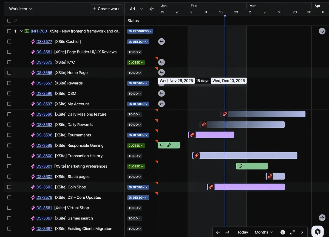Open the INIT-783 link
This screenshot has height=237, width=329.
click(x=39, y=31)
